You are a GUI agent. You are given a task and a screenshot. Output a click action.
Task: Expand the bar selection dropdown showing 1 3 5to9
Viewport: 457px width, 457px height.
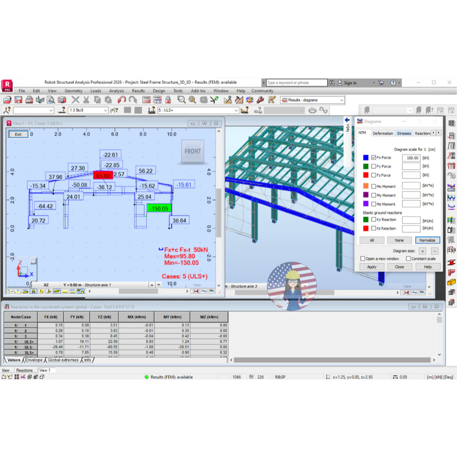[105, 111]
